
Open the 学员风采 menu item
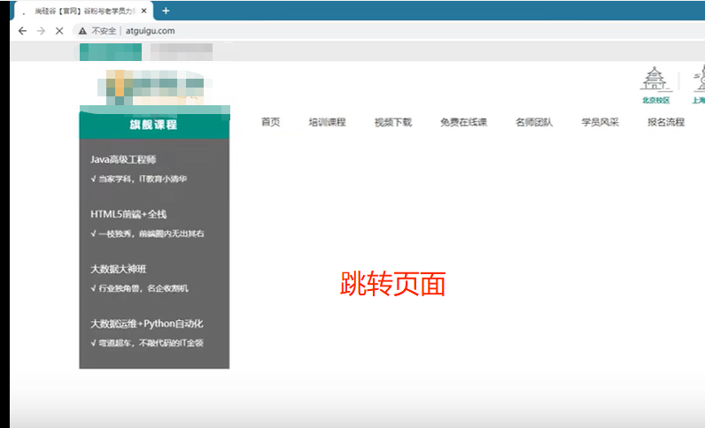click(x=600, y=122)
